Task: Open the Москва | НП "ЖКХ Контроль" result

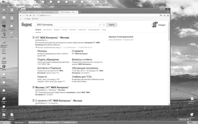Action: point(52,87)
